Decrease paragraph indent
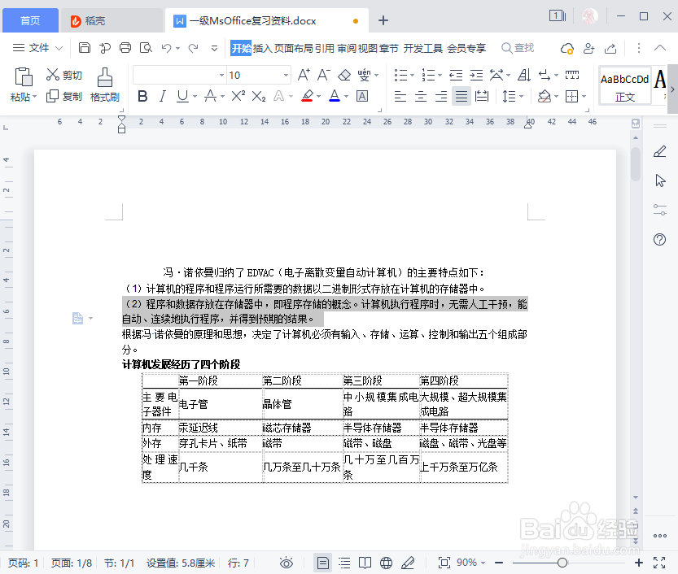678x574 pixels. (456, 75)
